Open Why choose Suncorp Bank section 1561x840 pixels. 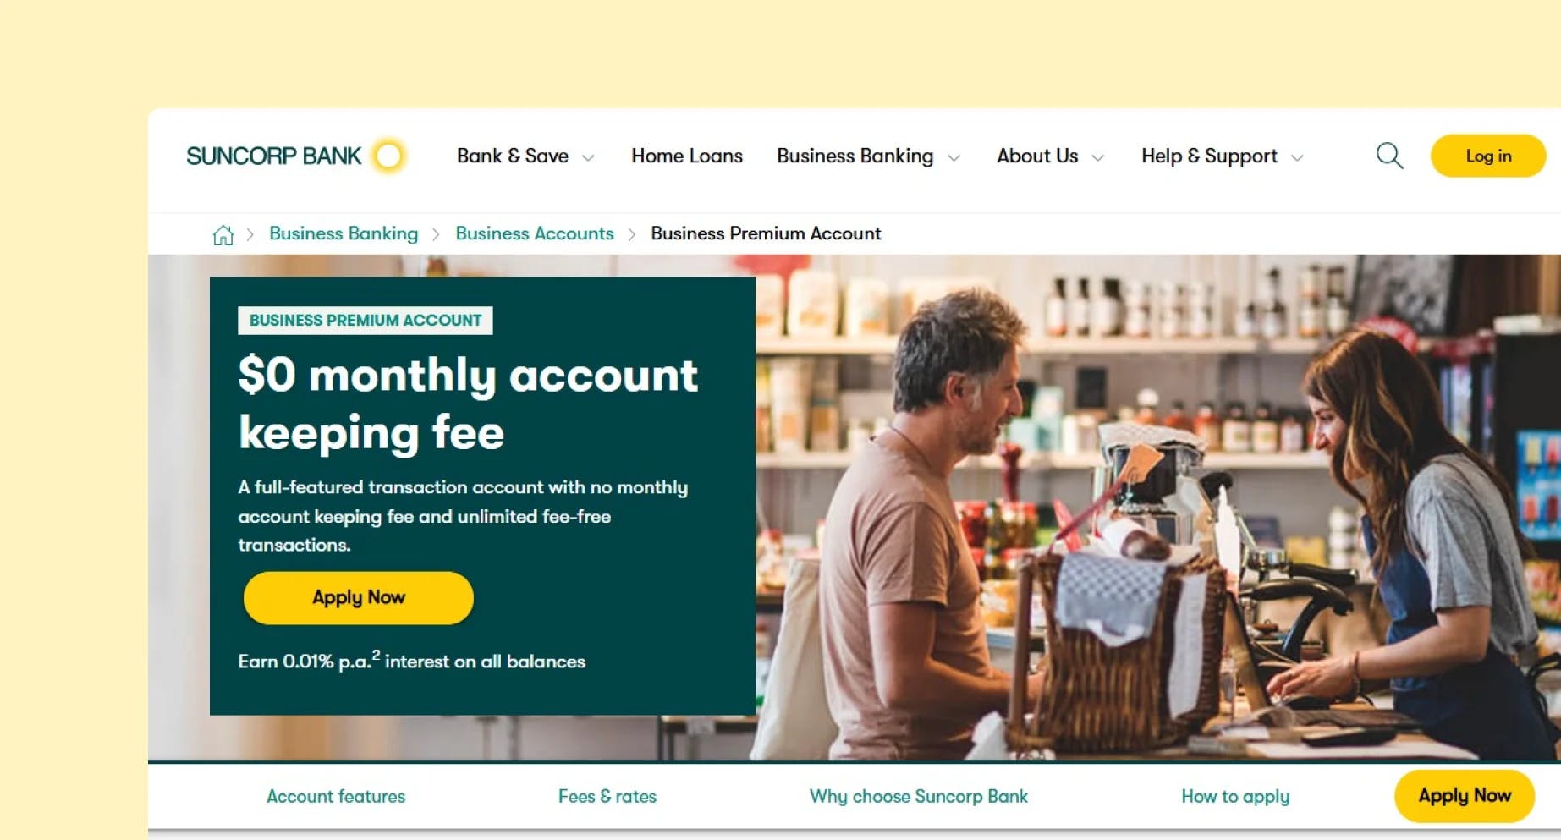click(919, 796)
